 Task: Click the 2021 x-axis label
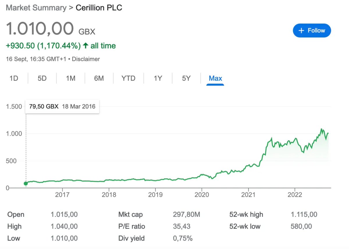coord(248,195)
